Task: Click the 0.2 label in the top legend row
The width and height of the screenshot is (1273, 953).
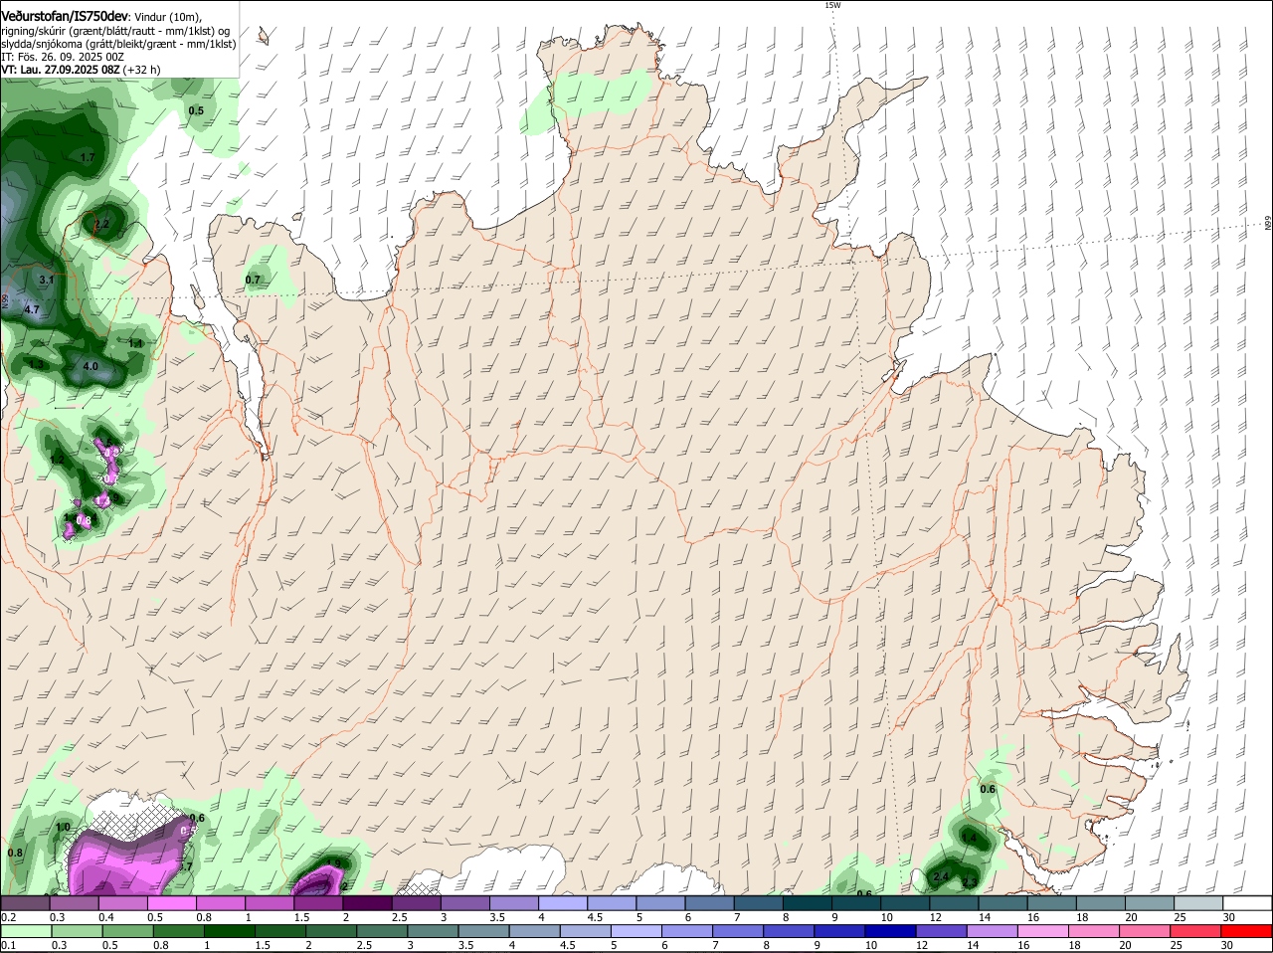Action: click(8, 917)
